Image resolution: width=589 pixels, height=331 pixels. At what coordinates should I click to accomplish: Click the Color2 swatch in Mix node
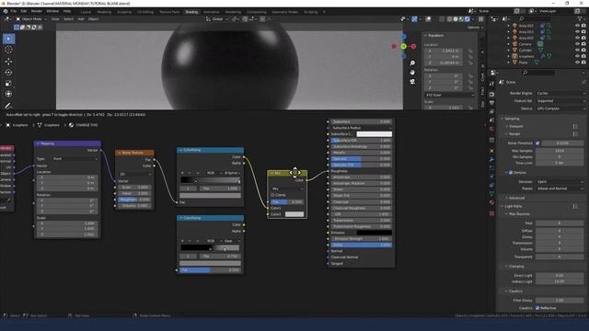tap(294, 214)
